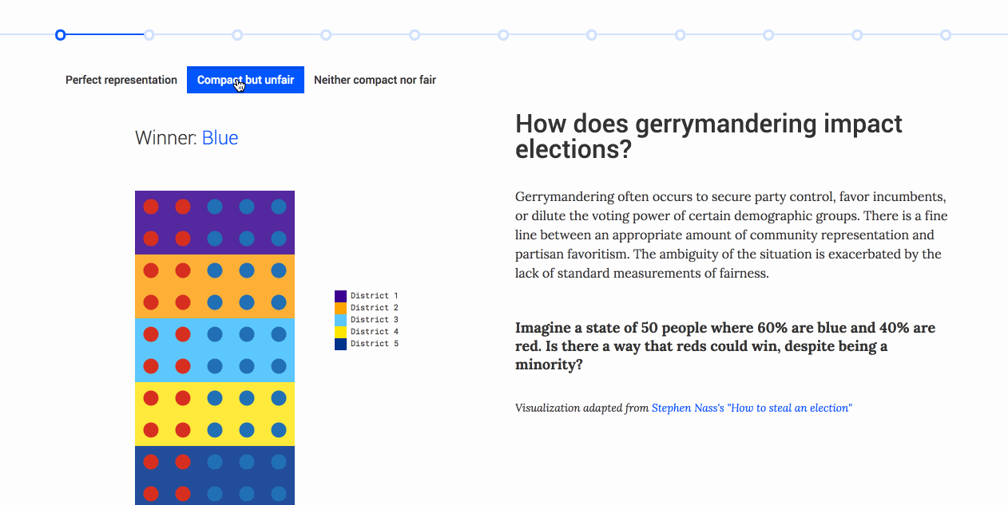Select the fourth progress step circle
Screen dimensions: 1008x505
(x=326, y=34)
